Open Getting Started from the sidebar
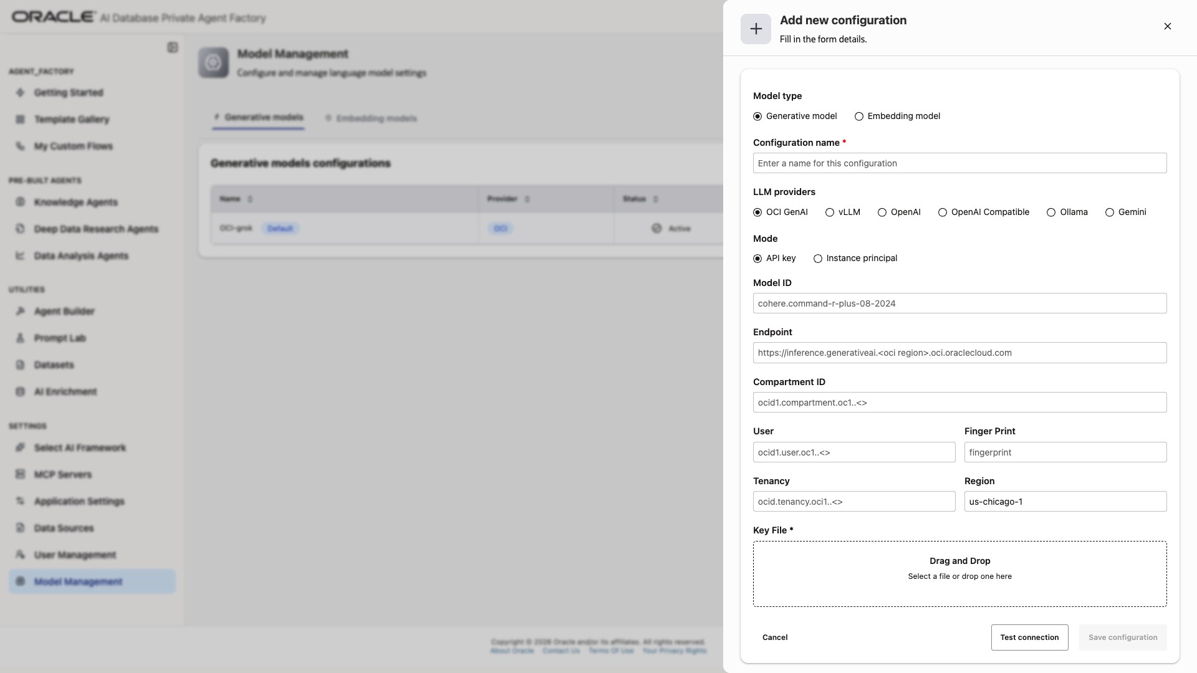The image size is (1197, 673). (x=69, y=93)
